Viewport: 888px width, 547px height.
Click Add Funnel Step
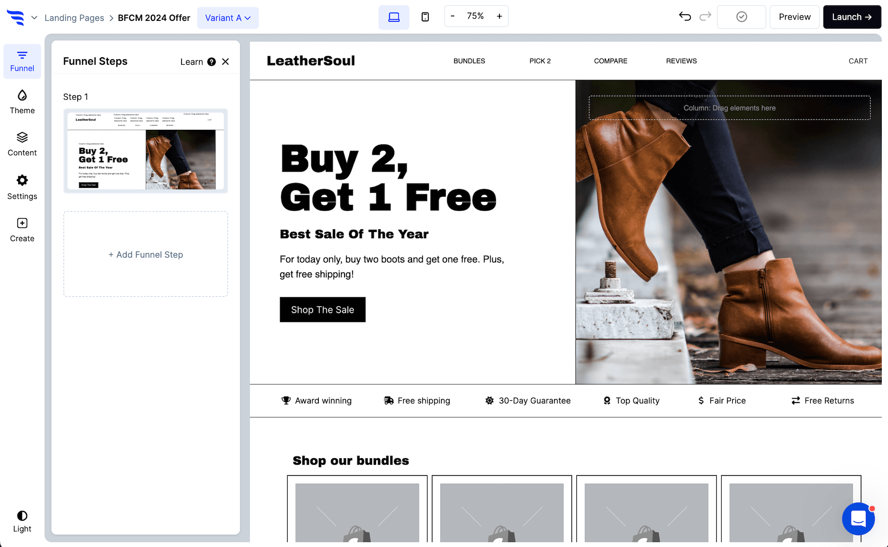click(146, 254)
